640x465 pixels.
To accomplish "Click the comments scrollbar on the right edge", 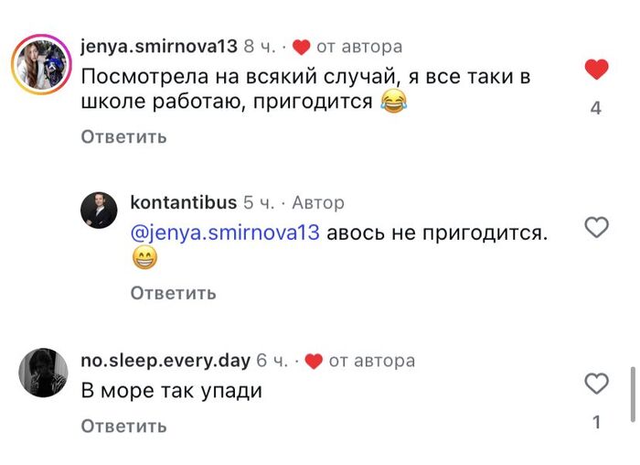I will click(x=633, y=392).
